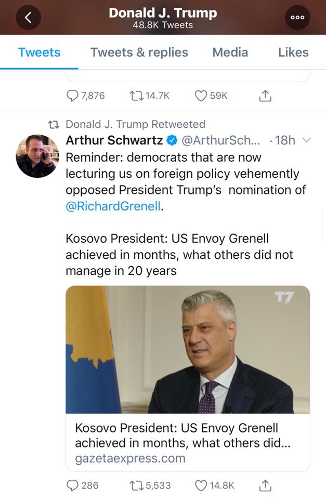Open Arthur Schwartz's profile name

(114, 140)
